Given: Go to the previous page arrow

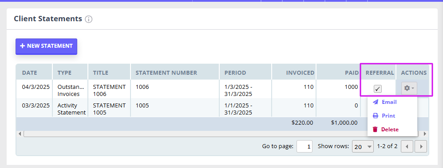Looking at the screenshot, I should point(407,147).
